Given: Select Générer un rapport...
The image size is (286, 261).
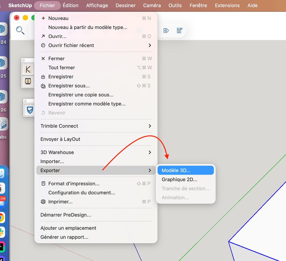Looking at the screenshot, I should 96,237.
